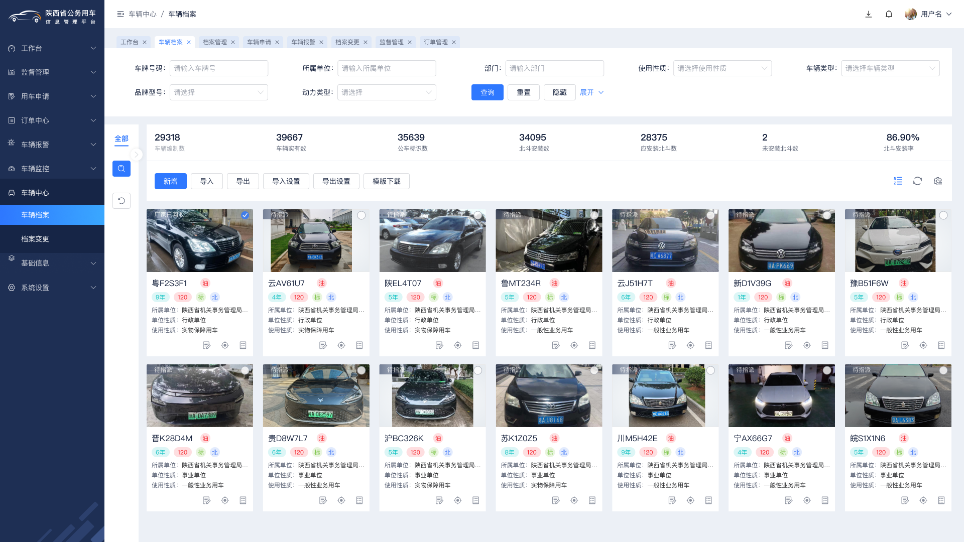Click the 车牌号码 input field

218,68
